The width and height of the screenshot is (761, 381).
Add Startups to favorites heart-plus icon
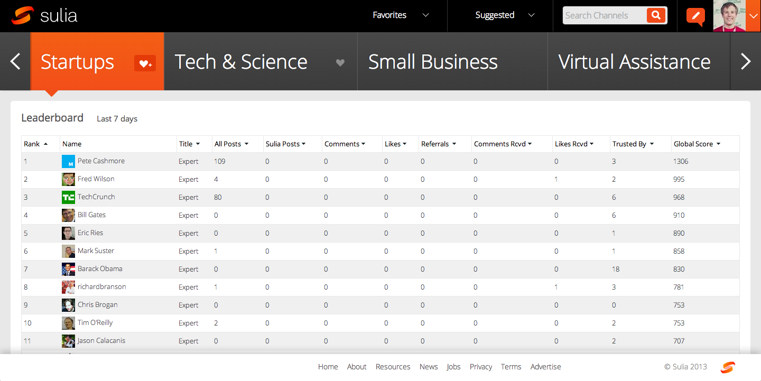[x=145, y=63]
